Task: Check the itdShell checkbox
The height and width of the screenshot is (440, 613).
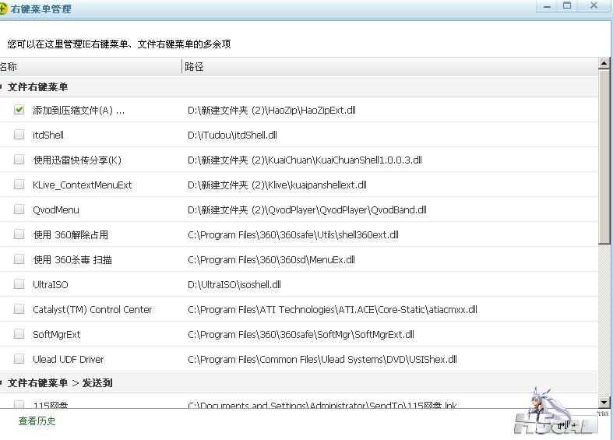Action: click(x=19, y=135)
